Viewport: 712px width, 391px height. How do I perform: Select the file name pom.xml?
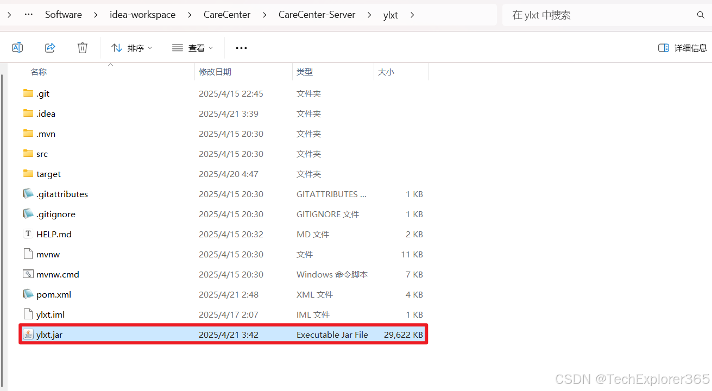[54, 294]
